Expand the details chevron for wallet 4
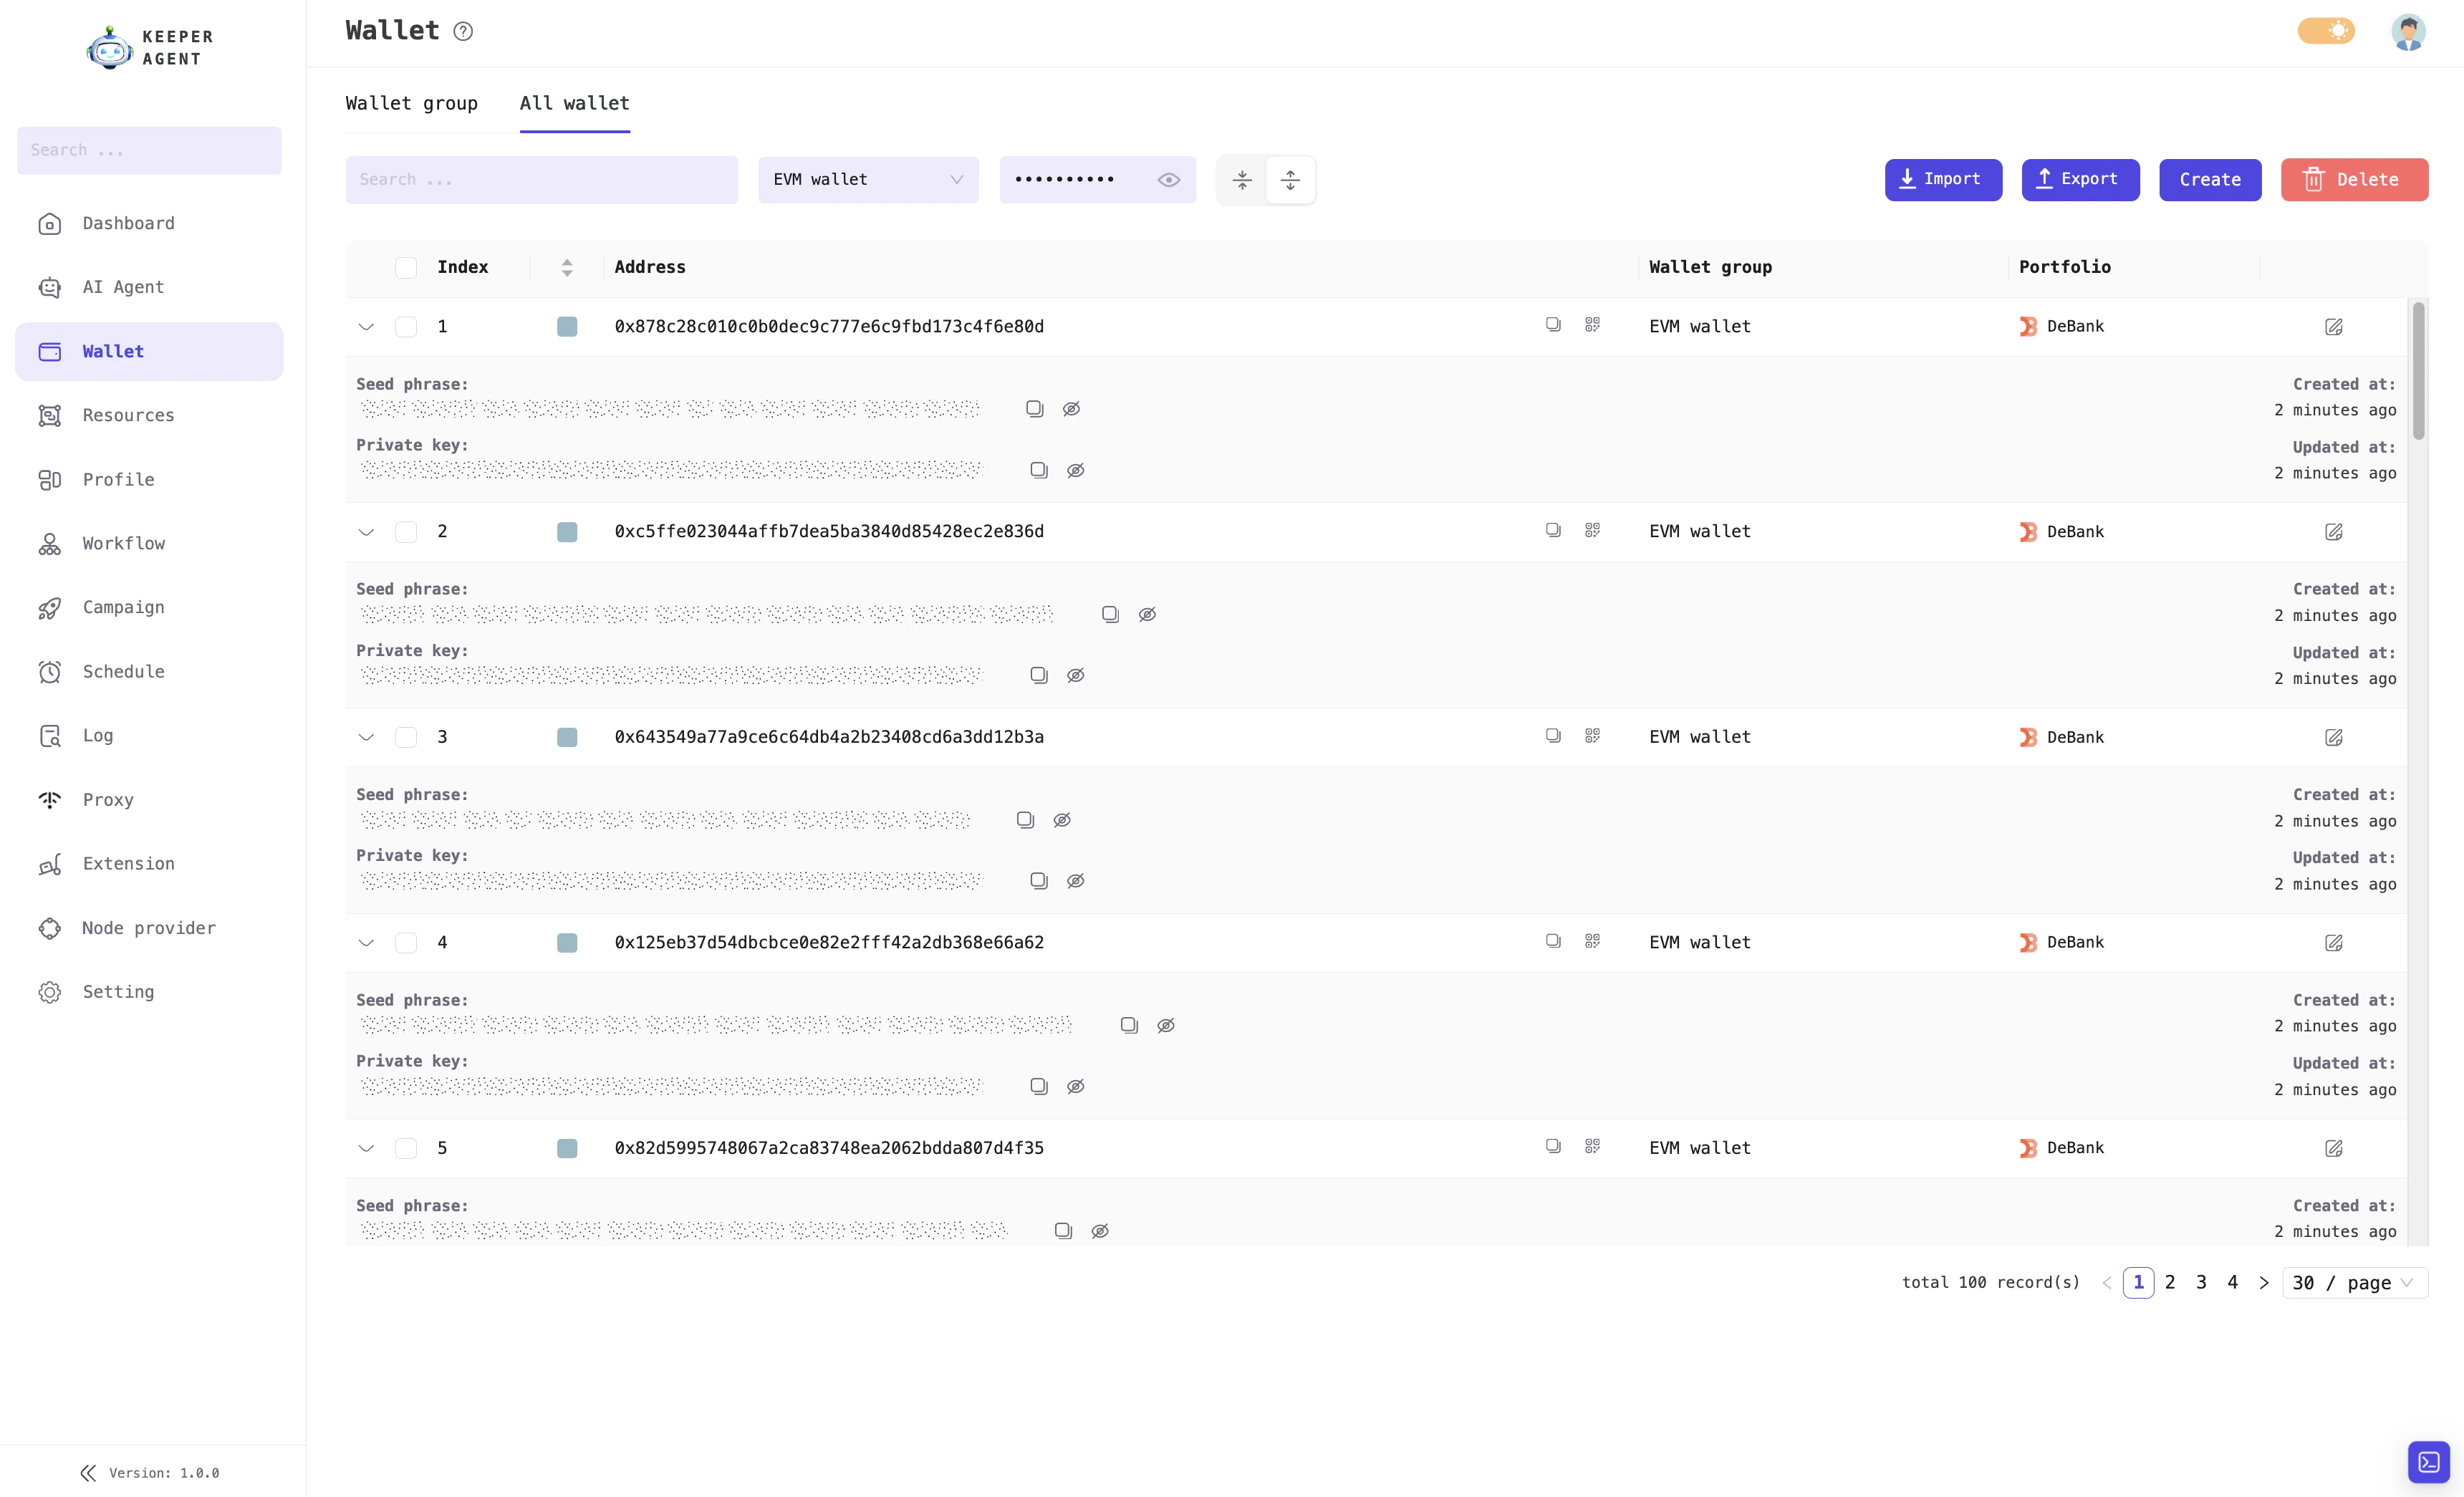 coord(366,942)
